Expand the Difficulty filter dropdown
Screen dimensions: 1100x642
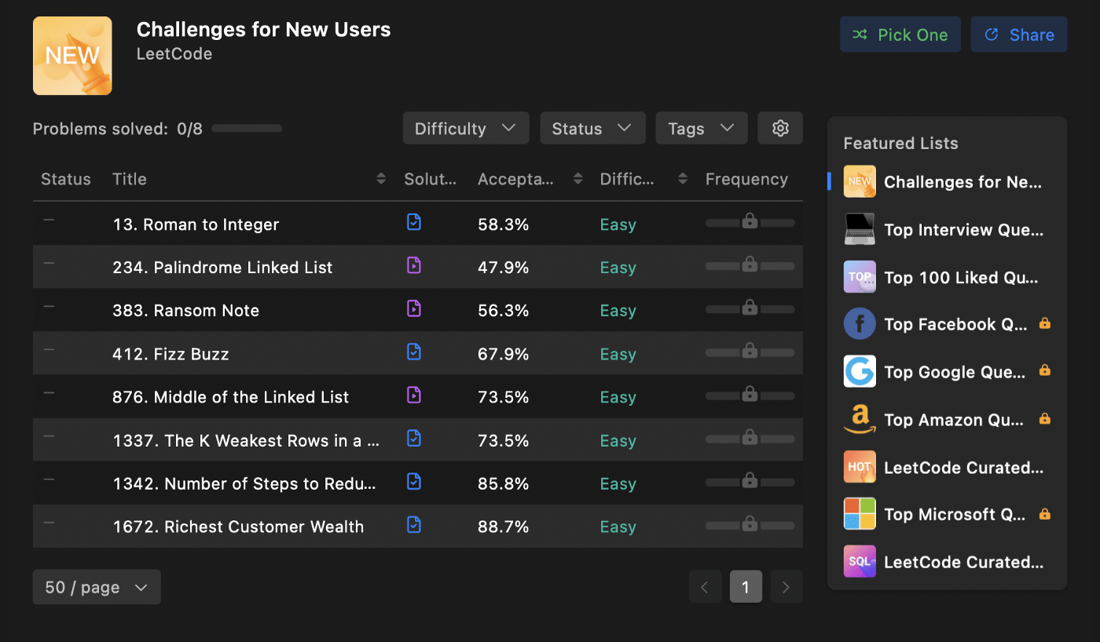point(465,128)
